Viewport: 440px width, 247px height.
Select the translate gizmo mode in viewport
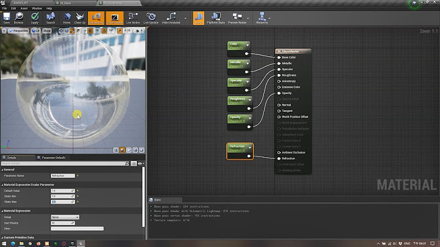click(x=61, y=31)
